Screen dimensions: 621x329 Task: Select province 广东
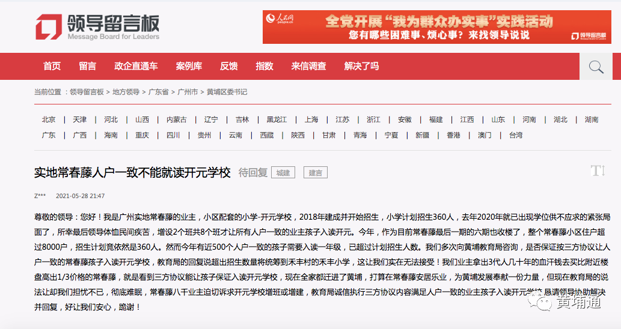(49, 135)
